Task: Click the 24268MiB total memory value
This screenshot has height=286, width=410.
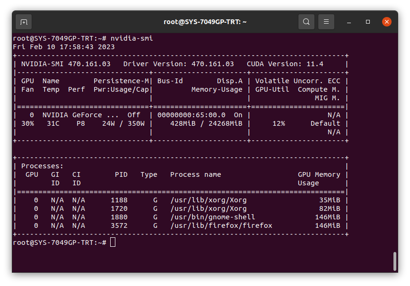Action: tap(226, 123)
